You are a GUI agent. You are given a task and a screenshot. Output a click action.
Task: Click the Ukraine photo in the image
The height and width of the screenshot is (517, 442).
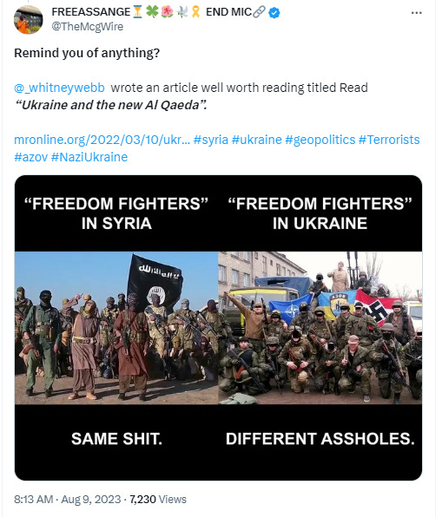pos(320,328)
